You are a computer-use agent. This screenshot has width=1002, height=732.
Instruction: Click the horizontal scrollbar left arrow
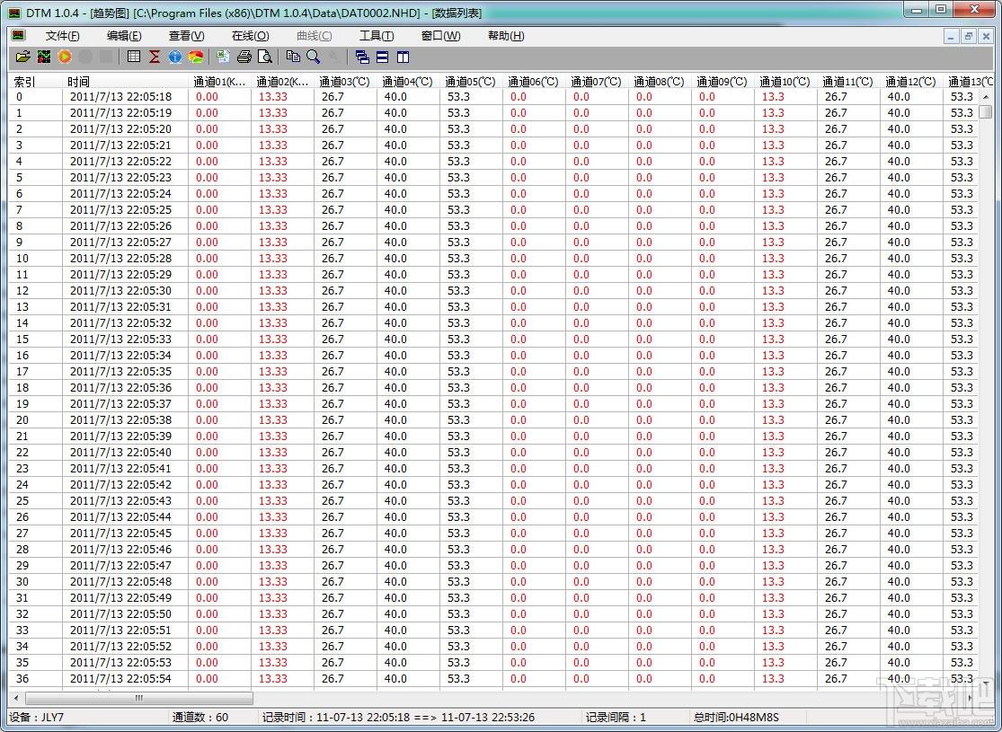16,698
